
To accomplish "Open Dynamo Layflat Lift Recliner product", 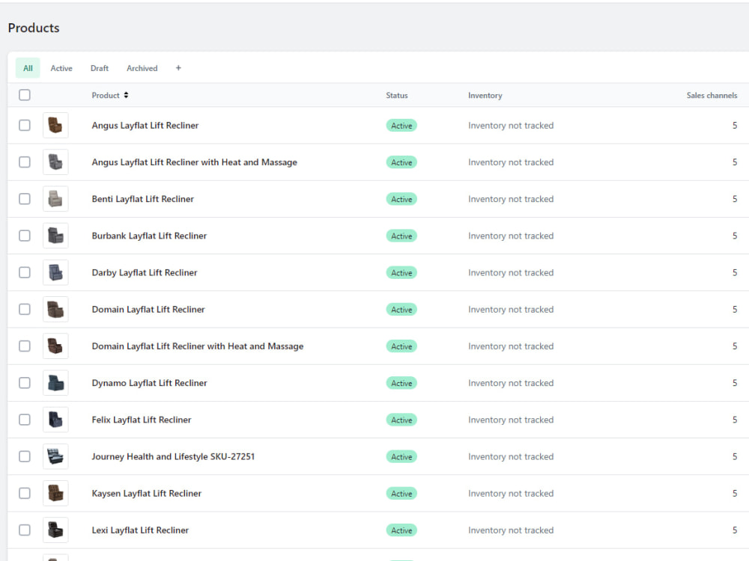I will click(x=150, y=383).
